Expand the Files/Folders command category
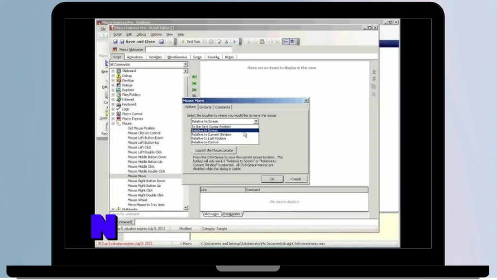The image size is (497, 280). tap(113, 95)
